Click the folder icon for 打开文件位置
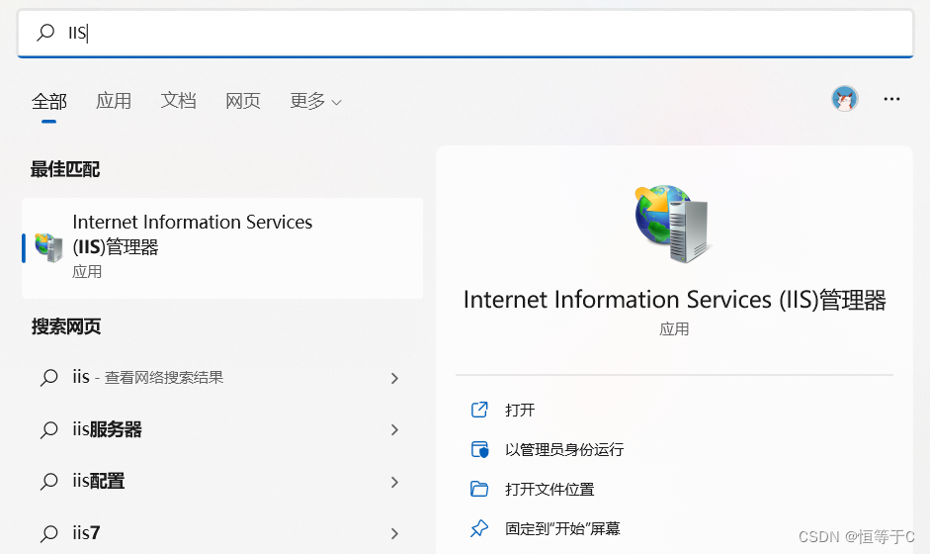 pyautogui.click(x=479, y=490)
